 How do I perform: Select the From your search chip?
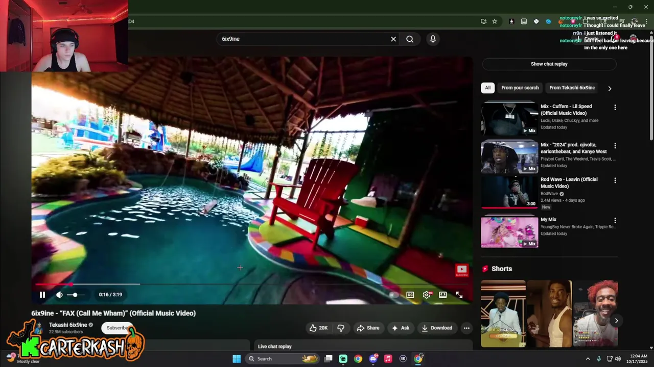[520, 88]
